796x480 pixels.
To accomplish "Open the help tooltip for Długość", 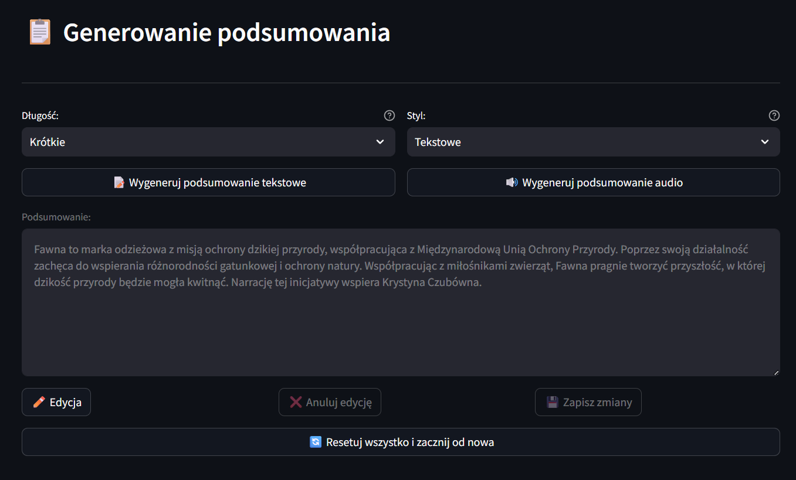I will pyautogui.click(x=389, y=115).
